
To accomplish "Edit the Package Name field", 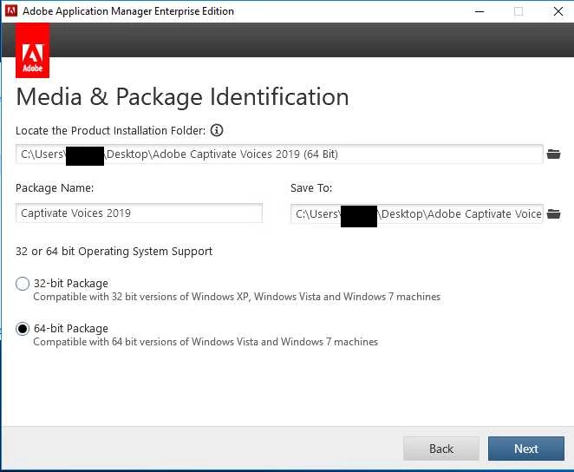I will 139,213.
